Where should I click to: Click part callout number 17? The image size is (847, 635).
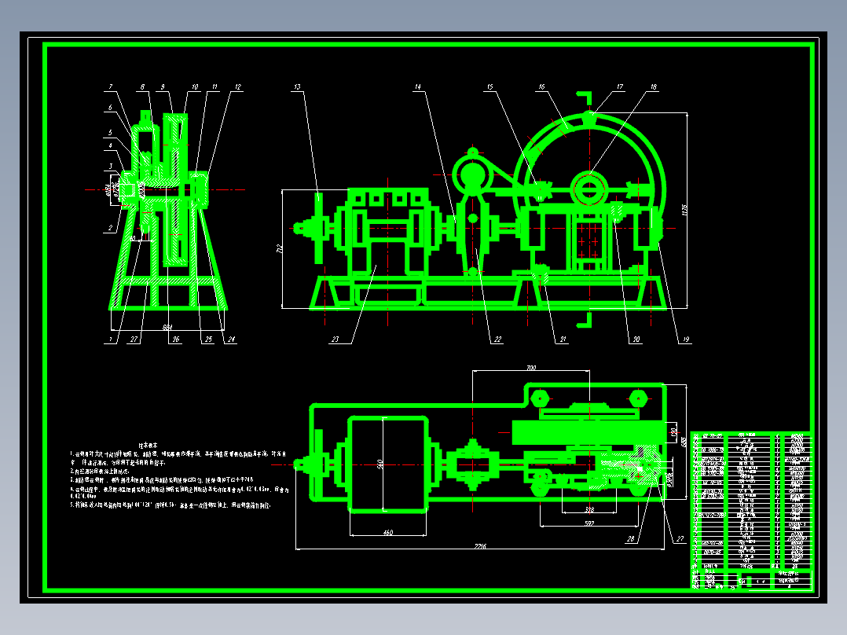[620, 86]
